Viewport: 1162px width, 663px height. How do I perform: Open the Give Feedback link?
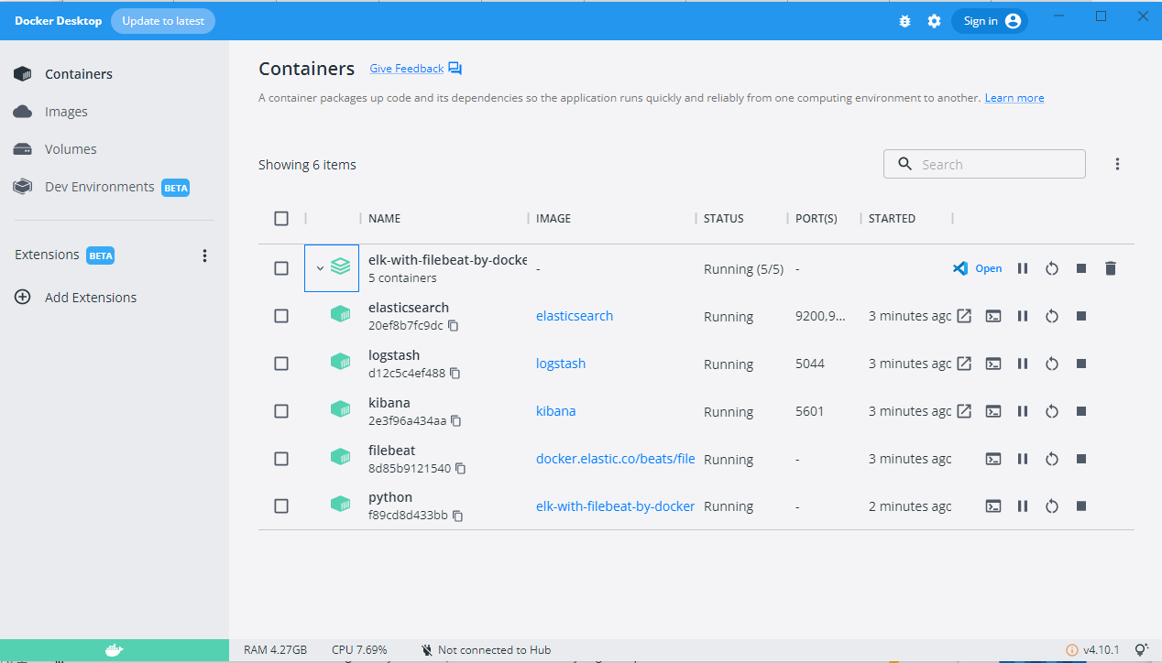click(x=406, y=69)
